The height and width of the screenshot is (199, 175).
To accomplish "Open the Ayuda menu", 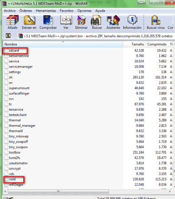I will [100, 11].
